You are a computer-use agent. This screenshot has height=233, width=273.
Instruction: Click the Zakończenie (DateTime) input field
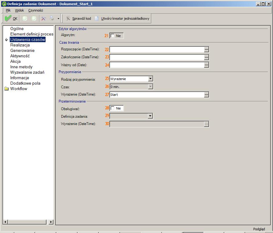pyautogui.click(x=157, y=57)
